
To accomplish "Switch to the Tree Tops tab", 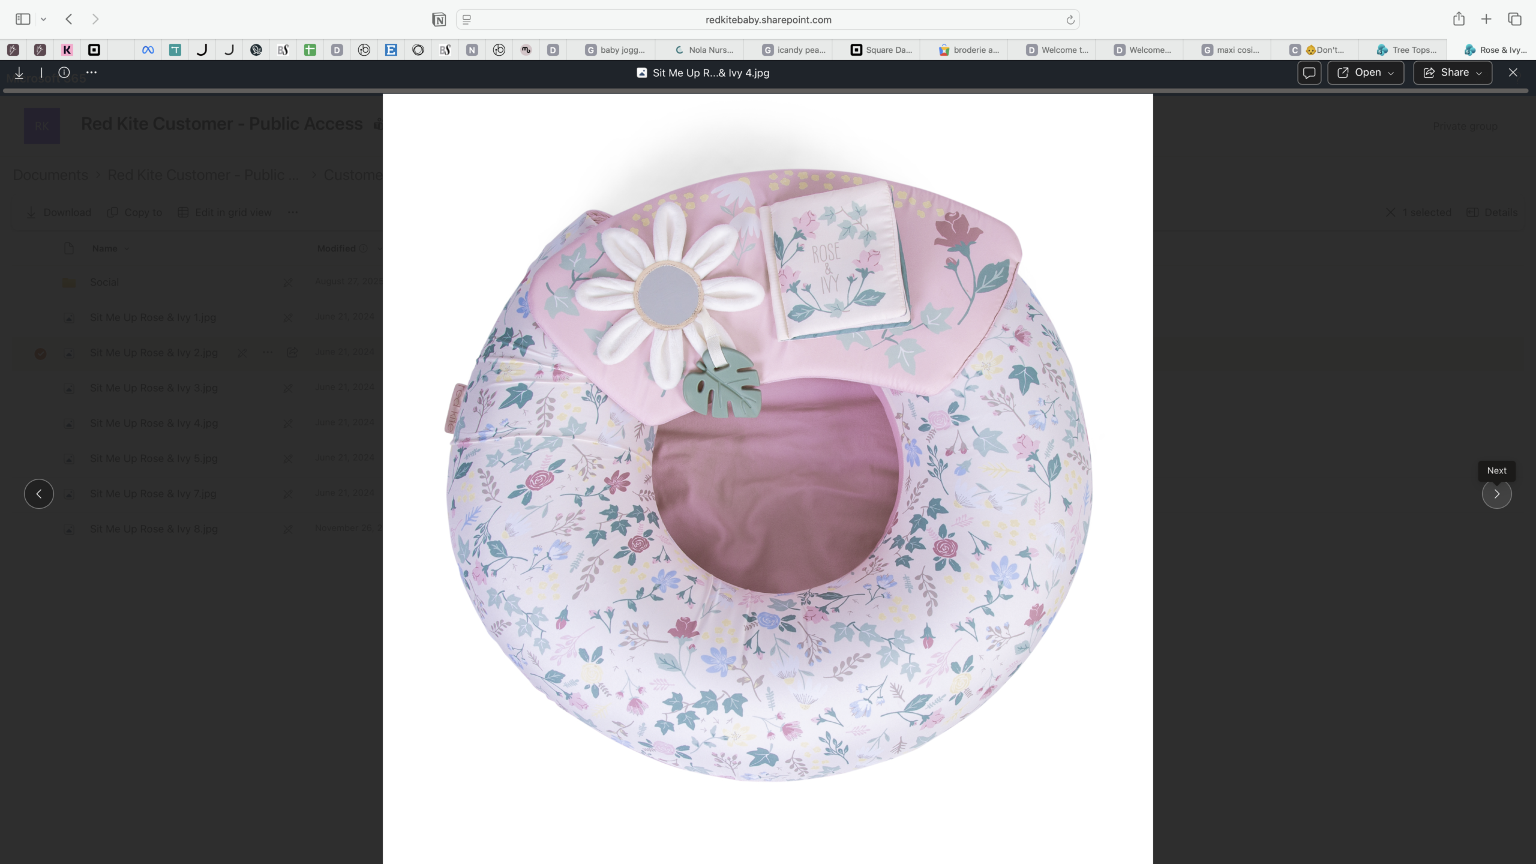I will (1406, 50).
